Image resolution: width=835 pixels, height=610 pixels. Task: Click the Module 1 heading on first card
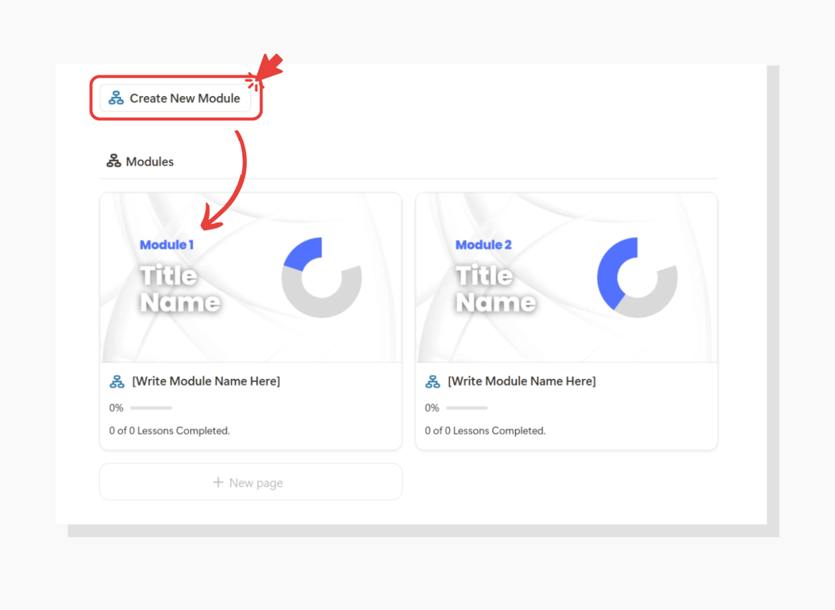[167, 245]
